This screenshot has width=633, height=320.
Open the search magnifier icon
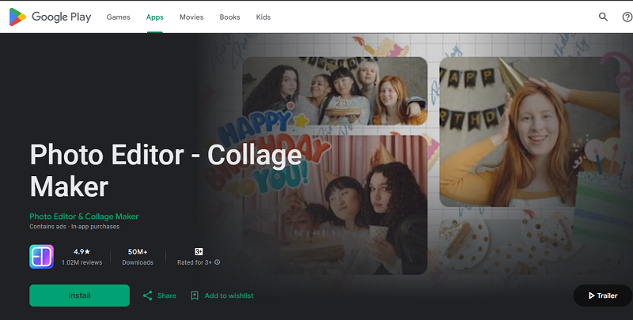(603, 17)
